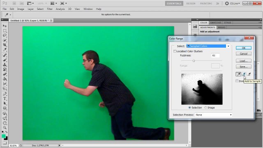Open the Select Sampled Colors dropdown
Viewport: 263px width, 148px height.
[x=208, y=46]
